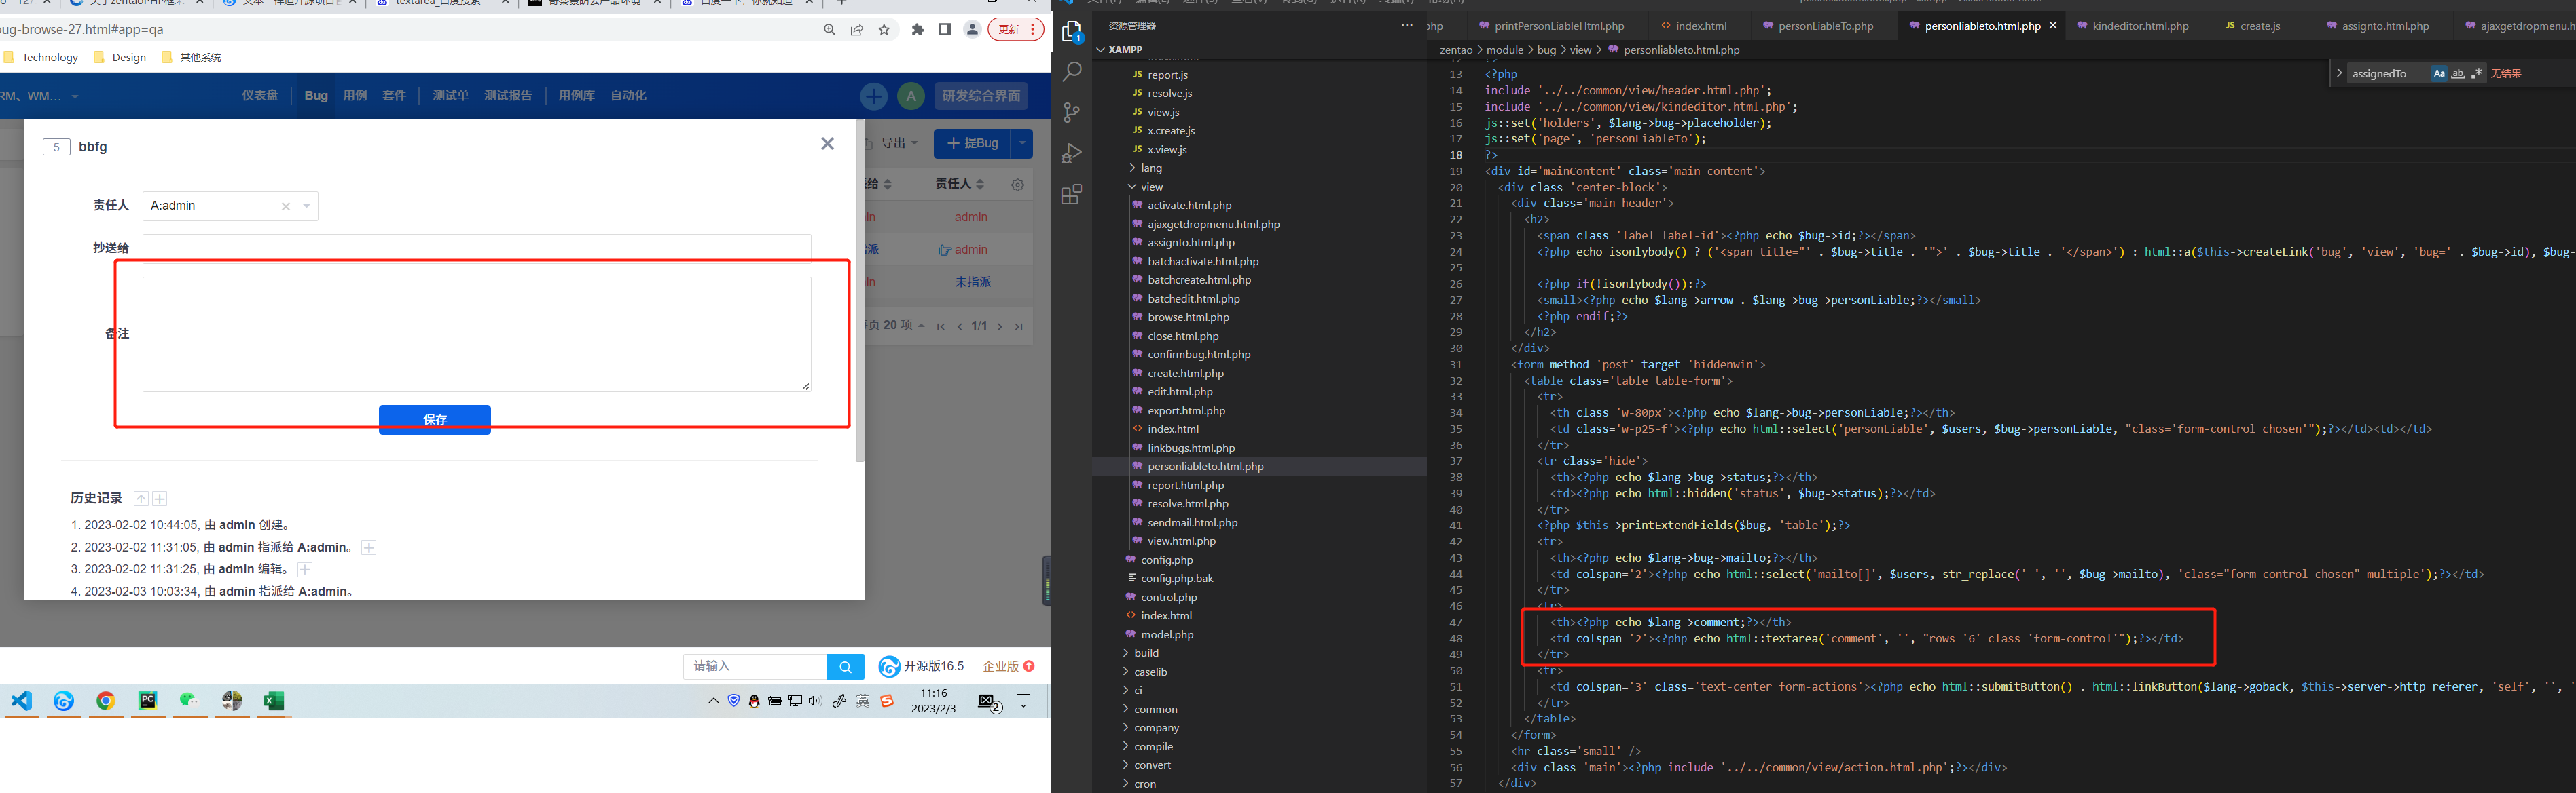
Task: Click the table settings gear icon
Action: [1017, 185]
